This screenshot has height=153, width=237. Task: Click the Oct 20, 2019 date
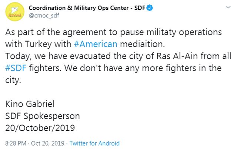49,143
